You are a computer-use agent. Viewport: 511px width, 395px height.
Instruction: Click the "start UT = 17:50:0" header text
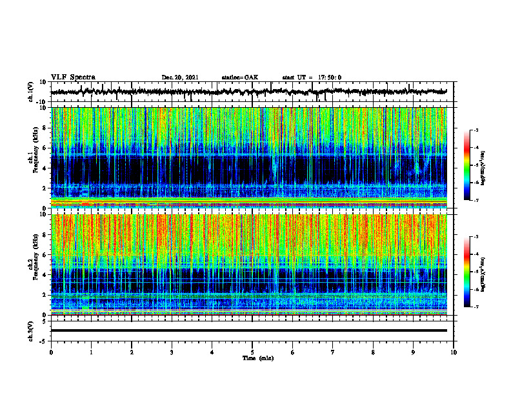point(312,77)
